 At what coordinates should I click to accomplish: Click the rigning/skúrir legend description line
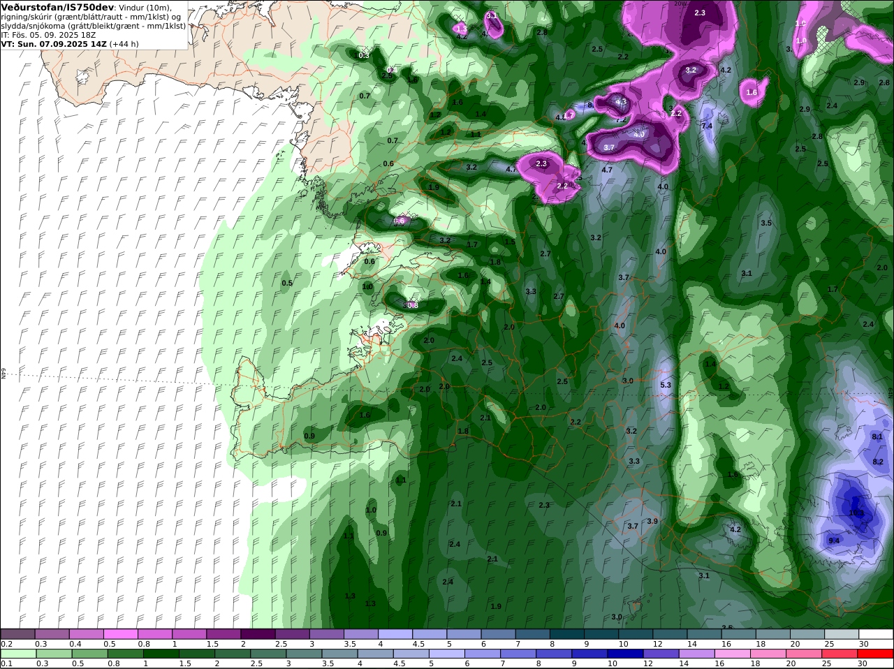(89, 16)
